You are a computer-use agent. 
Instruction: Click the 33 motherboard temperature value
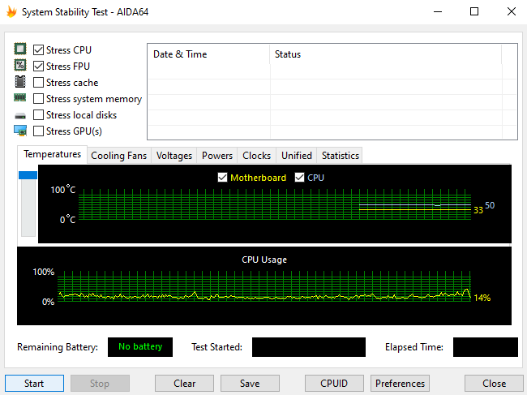coord(478,210)
